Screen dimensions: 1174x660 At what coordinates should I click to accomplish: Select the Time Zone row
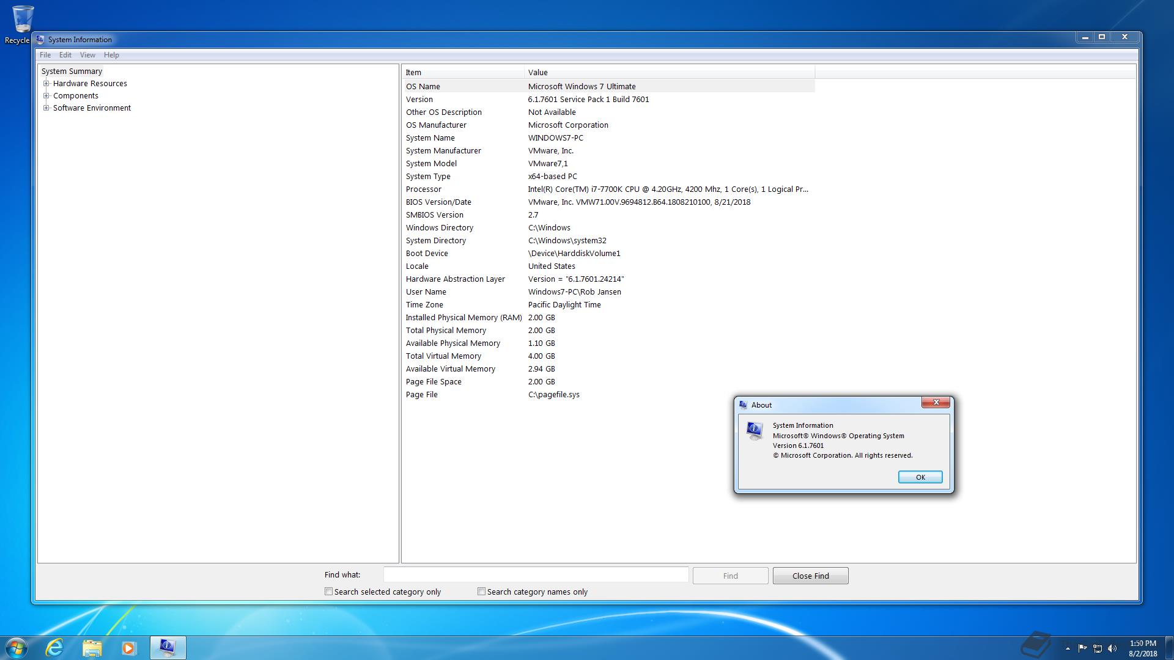click(x=608, y=305)
